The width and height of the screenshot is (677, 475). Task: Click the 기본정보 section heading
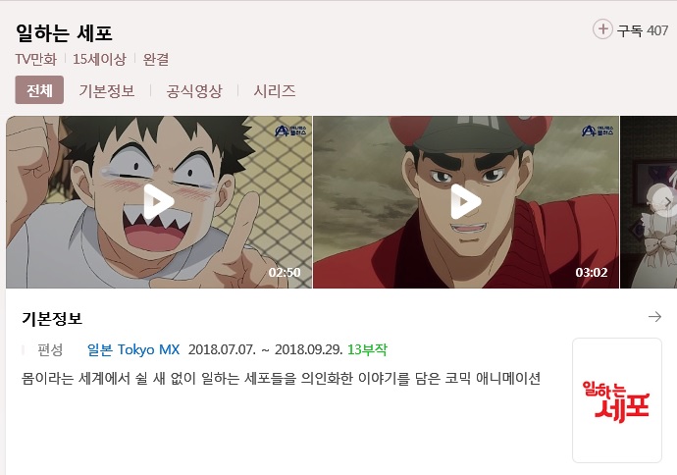[52, 318]
